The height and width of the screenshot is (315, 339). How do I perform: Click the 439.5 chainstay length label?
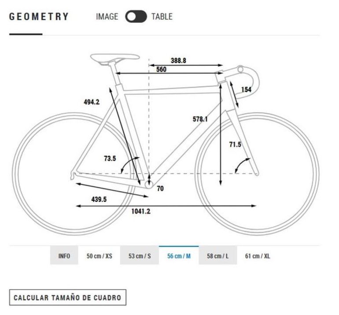tap(99, 199)
